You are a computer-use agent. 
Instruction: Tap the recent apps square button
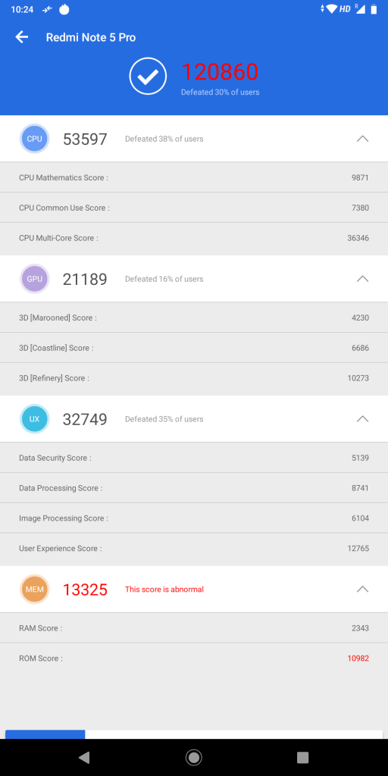point(302,757)
